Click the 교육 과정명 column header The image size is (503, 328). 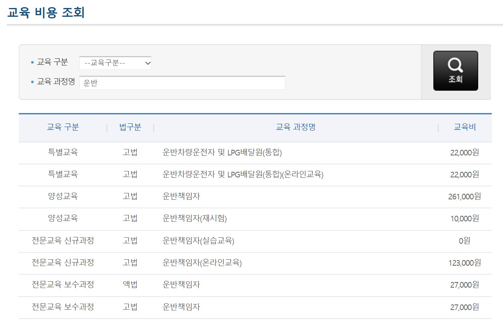click(296, 127)
